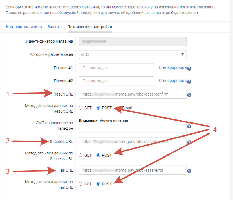Viewport: 233px width, 200px height.
Task: Open help icon beside Fail URL field
Action: [189, 171]
